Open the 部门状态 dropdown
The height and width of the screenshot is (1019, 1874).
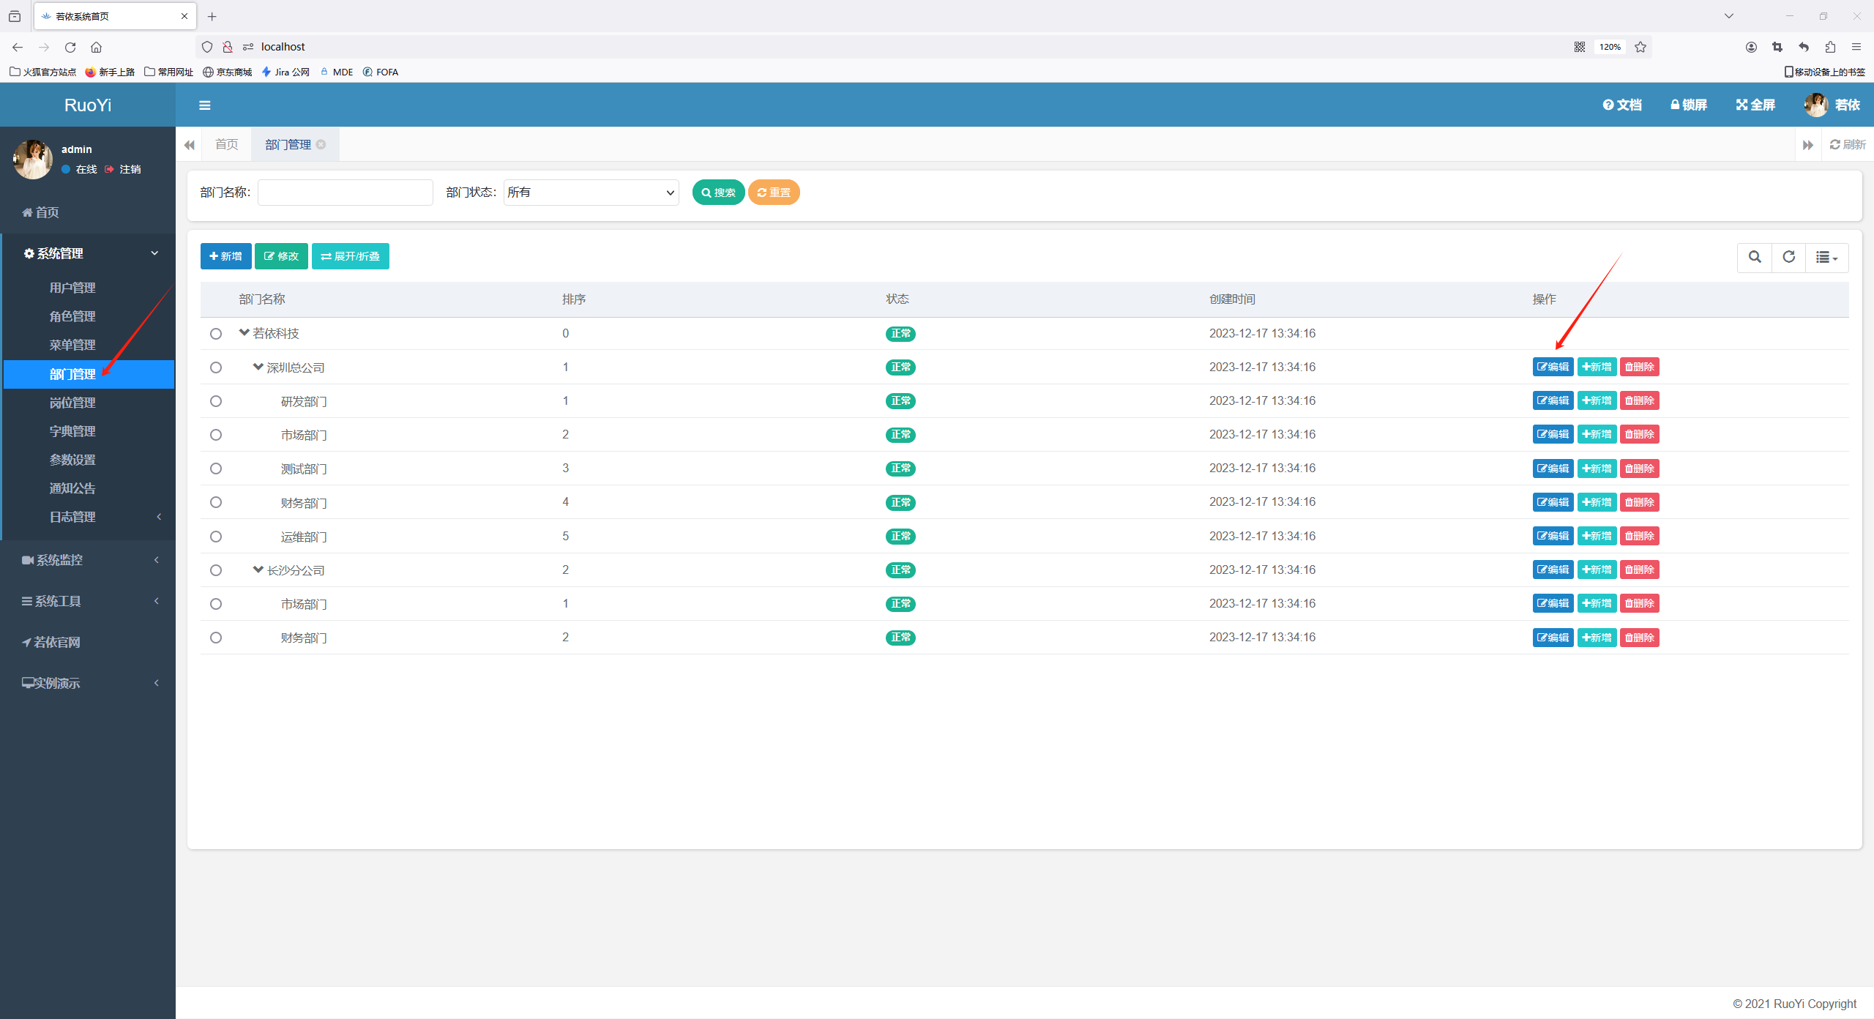tap(591, 193)
